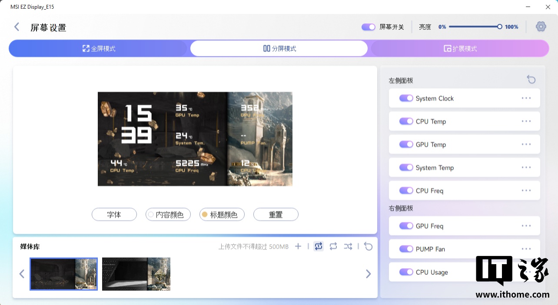The height and width of the screenshot is (305, 558).
Task: Open settings with the gear icon
Action: (x=541, y=27)
